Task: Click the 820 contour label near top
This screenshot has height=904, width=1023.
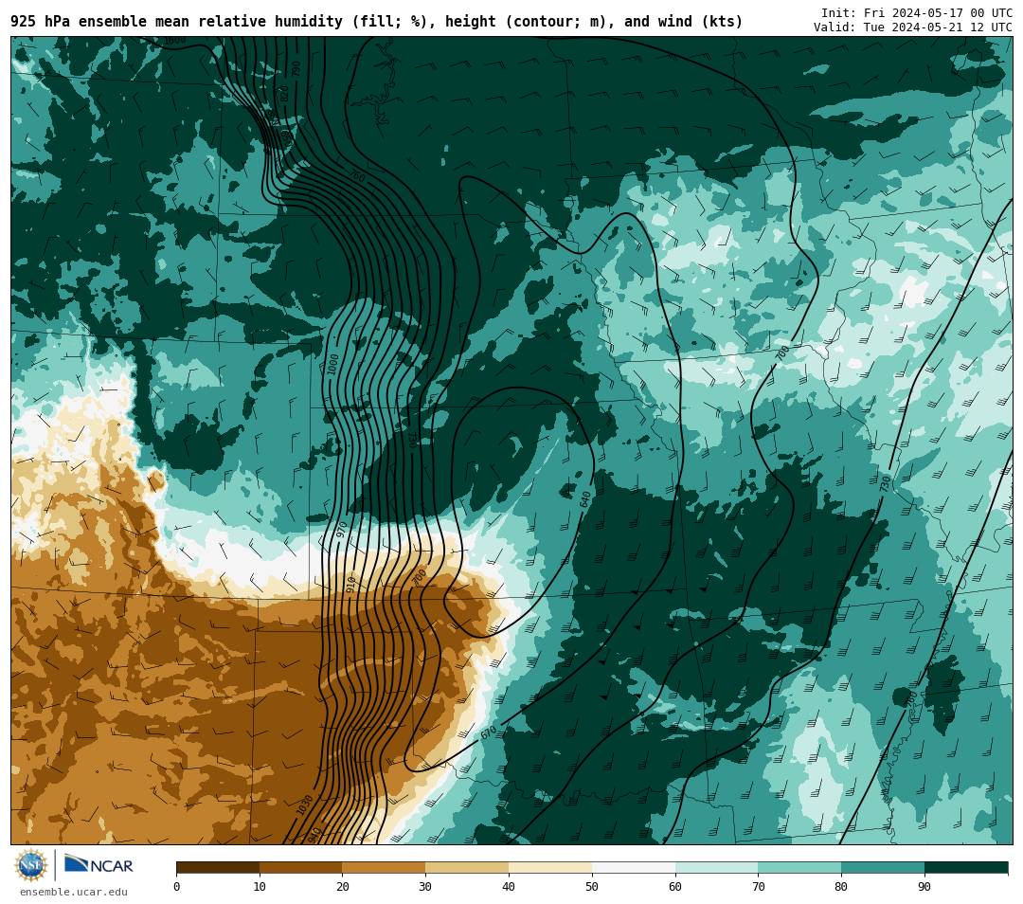Action: (x=284, y=93)
